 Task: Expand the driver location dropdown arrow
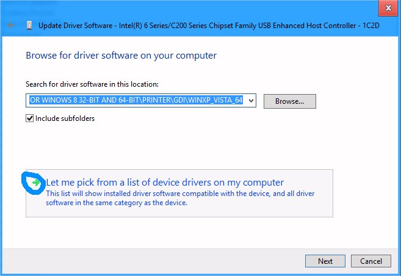(251, 101)
